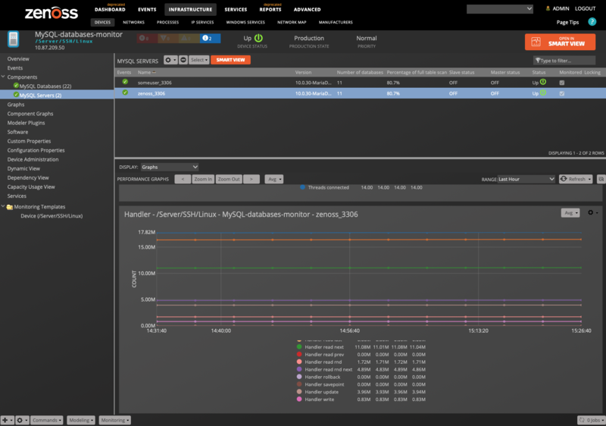The image size is (606, 426).
Task: Open the Commands dropdown in the footer
Action: point(47,420)
